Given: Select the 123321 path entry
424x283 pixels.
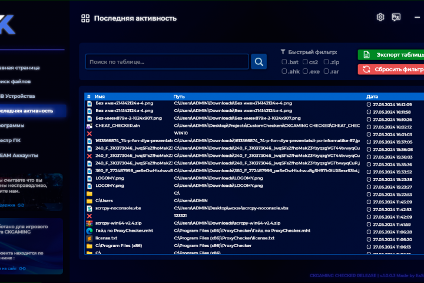Looking at the screenshot, I should tap(180, 216).
